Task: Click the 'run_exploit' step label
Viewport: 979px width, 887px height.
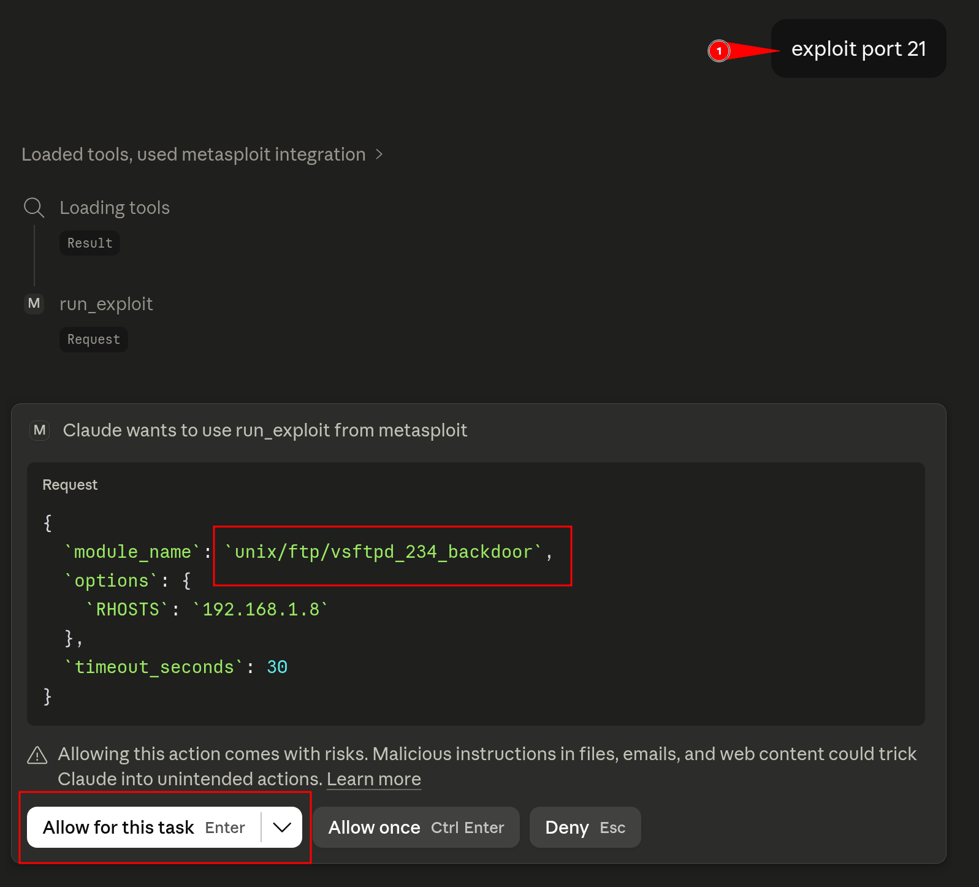Action: click(x=106, y=304)
